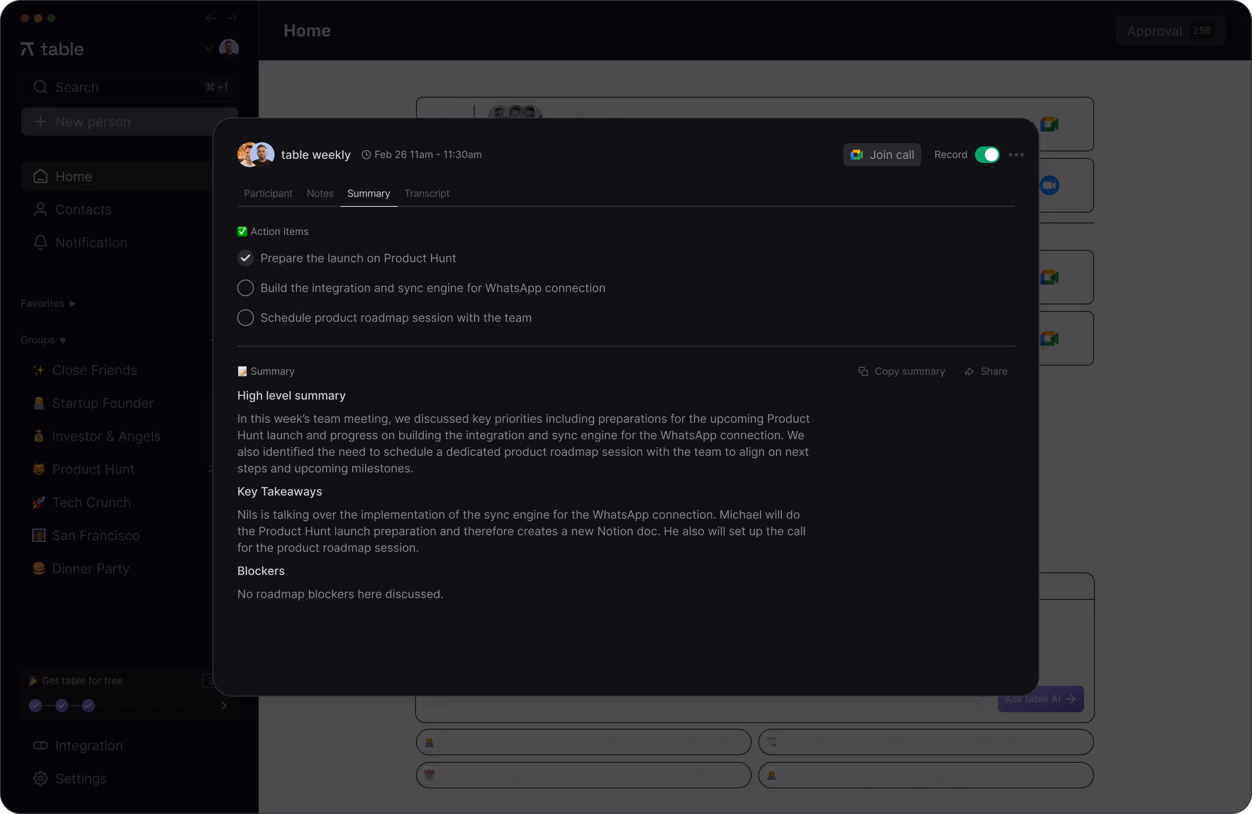Click the third completed progress step dot
The width and height of the screenshot is (1252, 814).
click(x=88, y=706)
